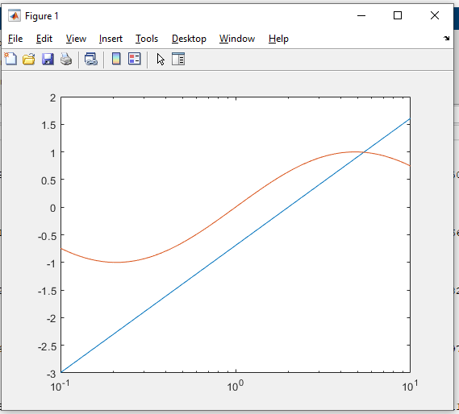The height and width of the screenshot is (414, 459).
Task: Save the figure with the floppy disk icon
Action: (x=48, y=59)
